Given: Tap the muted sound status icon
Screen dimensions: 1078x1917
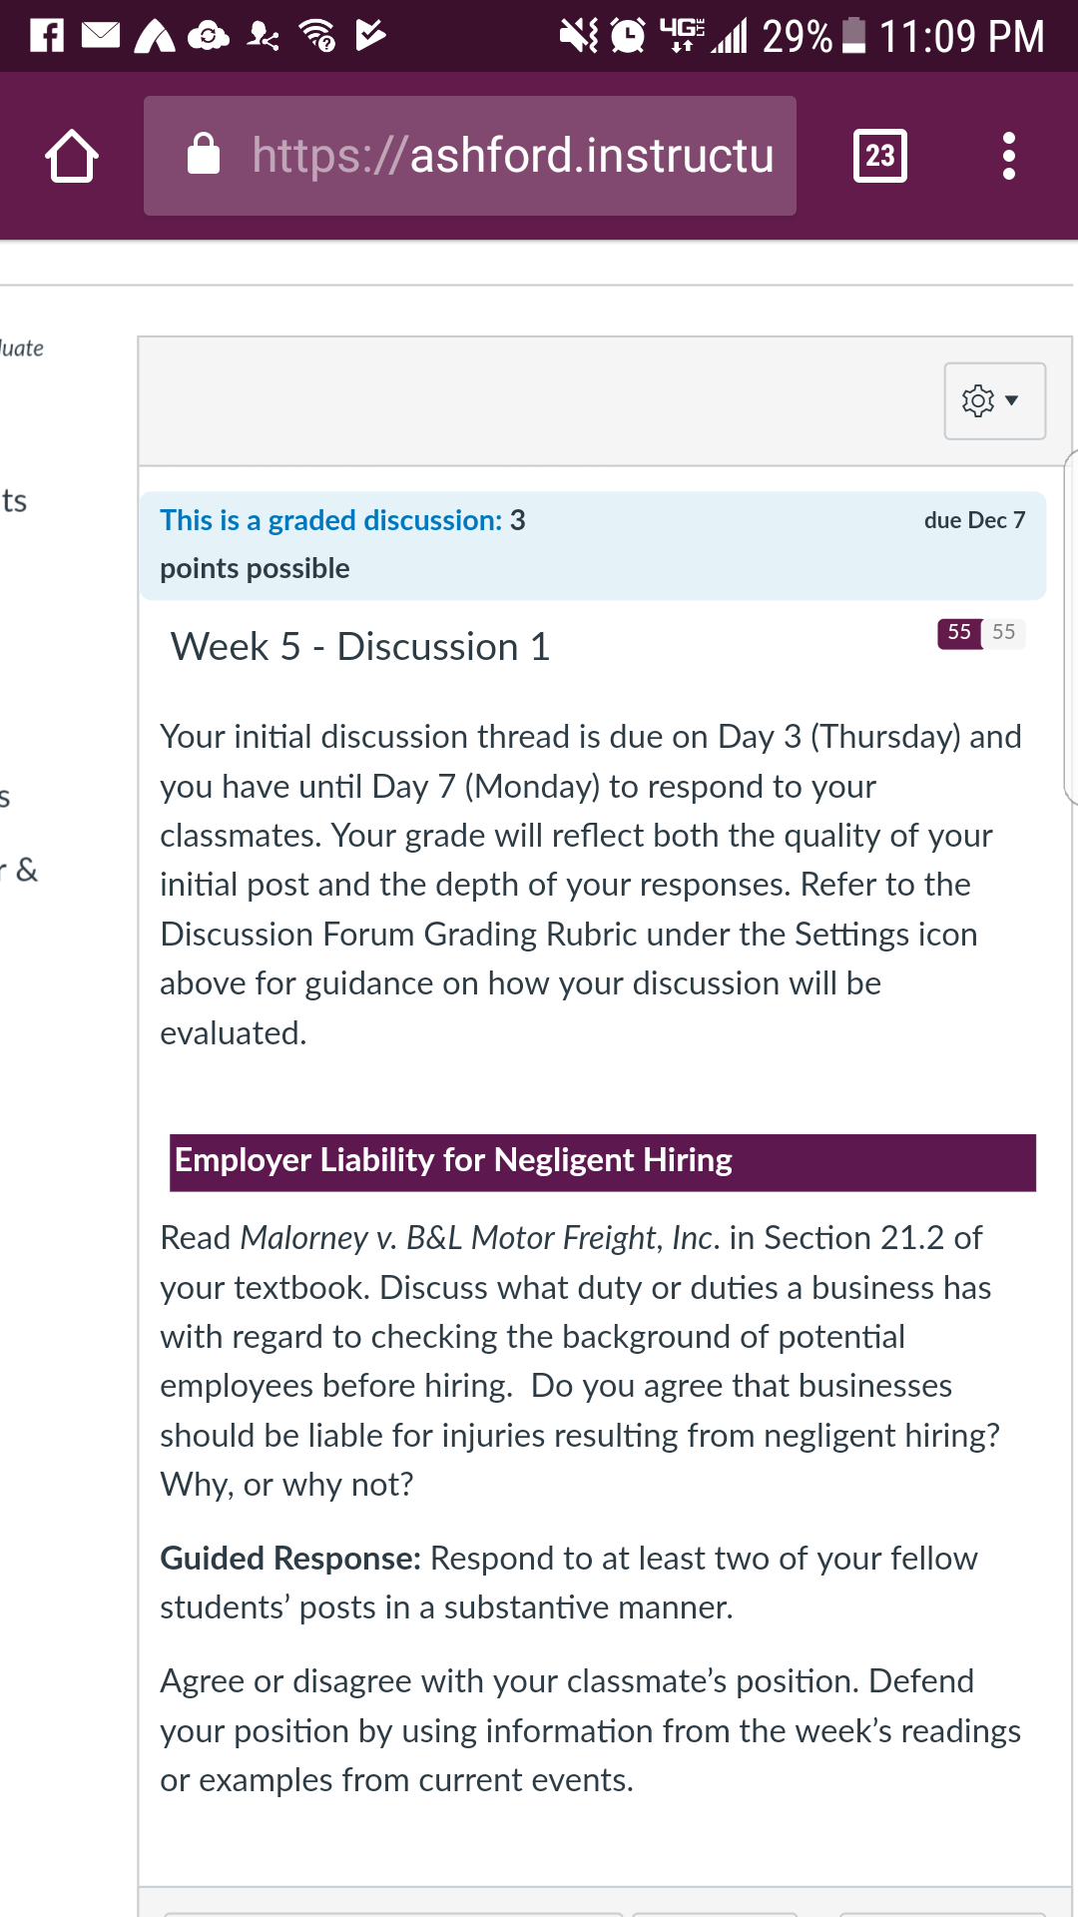Looking at the screenshot, I should tap(578, 36).
